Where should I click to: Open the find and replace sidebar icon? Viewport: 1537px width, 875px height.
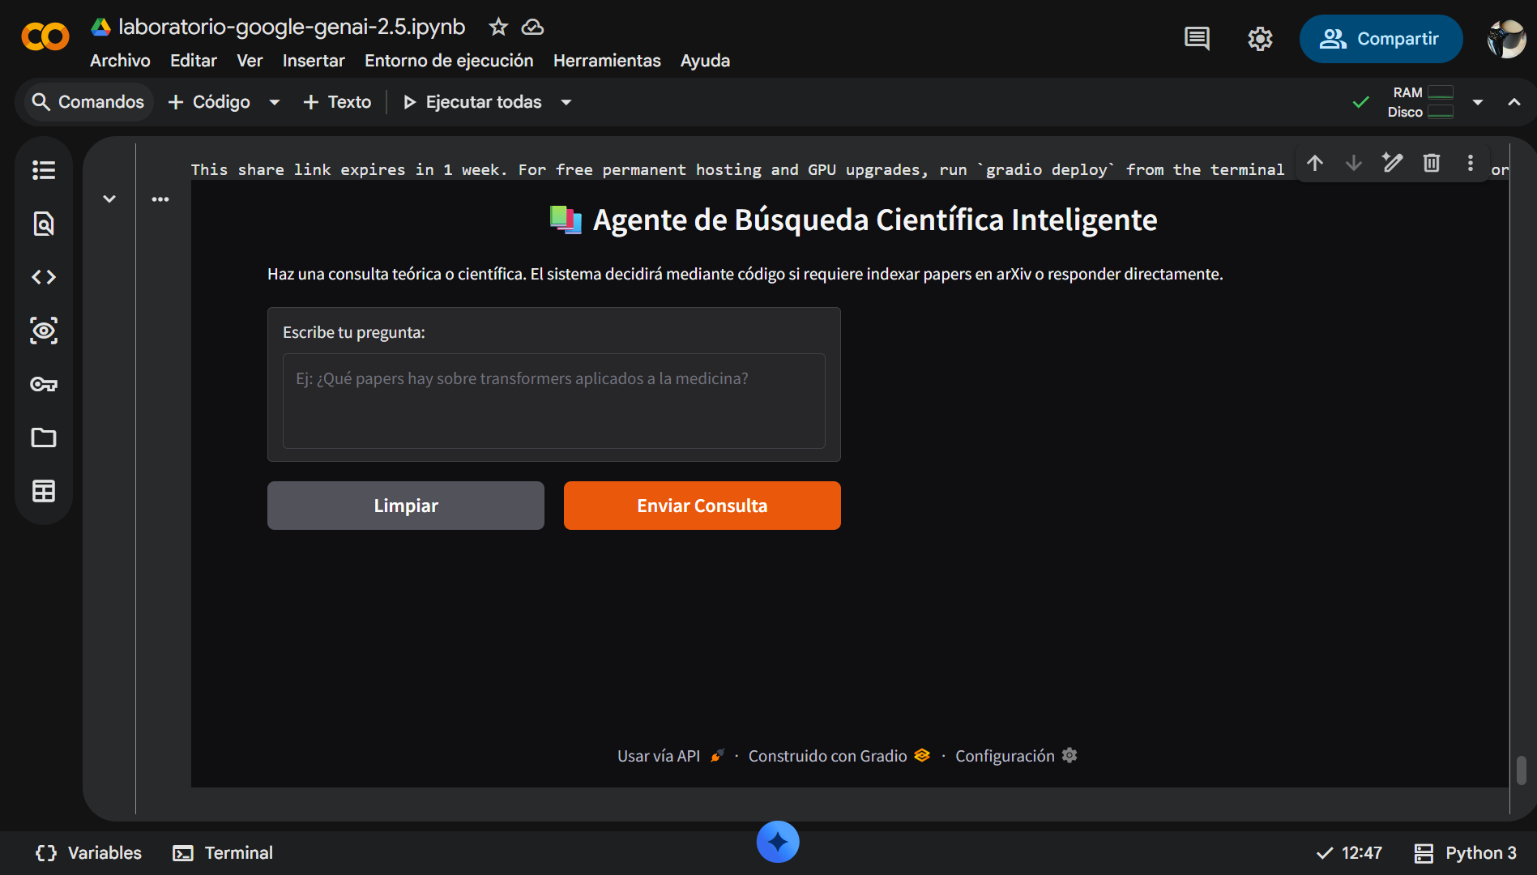44,224
